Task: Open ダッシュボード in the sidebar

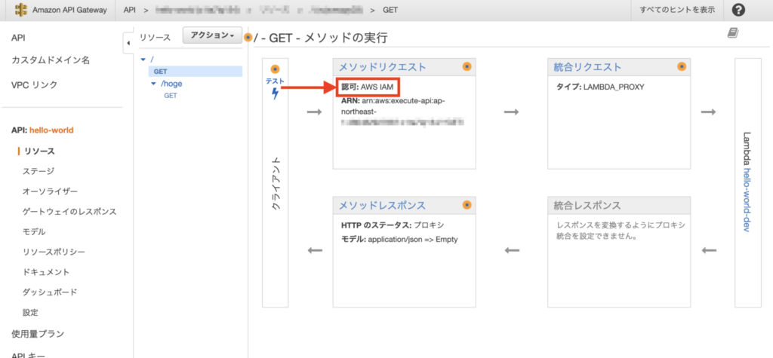Action: pyautogui.click(x=50, y=292)
